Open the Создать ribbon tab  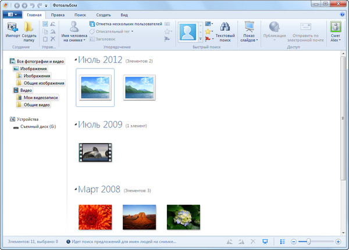point(104,14)
